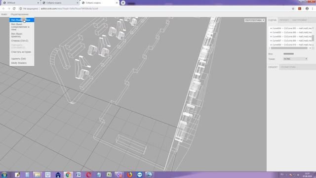Screen dimensions: 316x178
Task: Click the scene list horizontal scrollbar
Action: coord(289,48)
